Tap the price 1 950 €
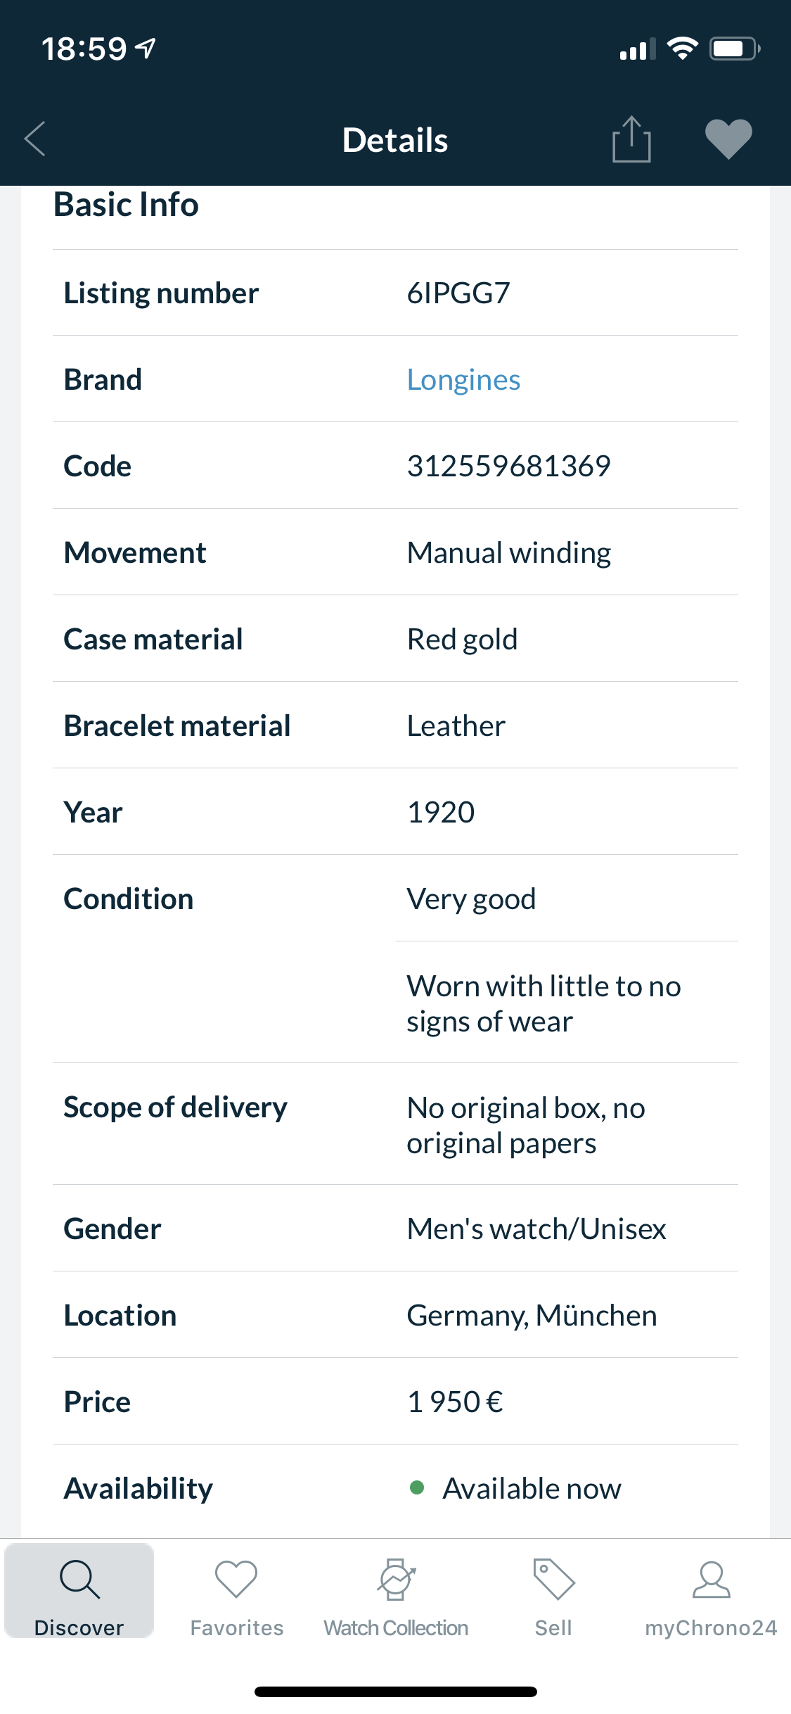 coord(455,1402)
